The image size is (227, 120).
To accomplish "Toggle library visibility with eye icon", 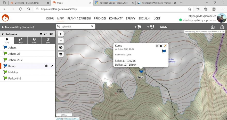I will 51,34.
